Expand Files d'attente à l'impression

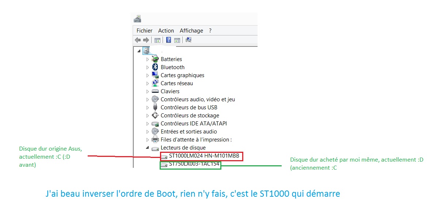pos(148,140)
